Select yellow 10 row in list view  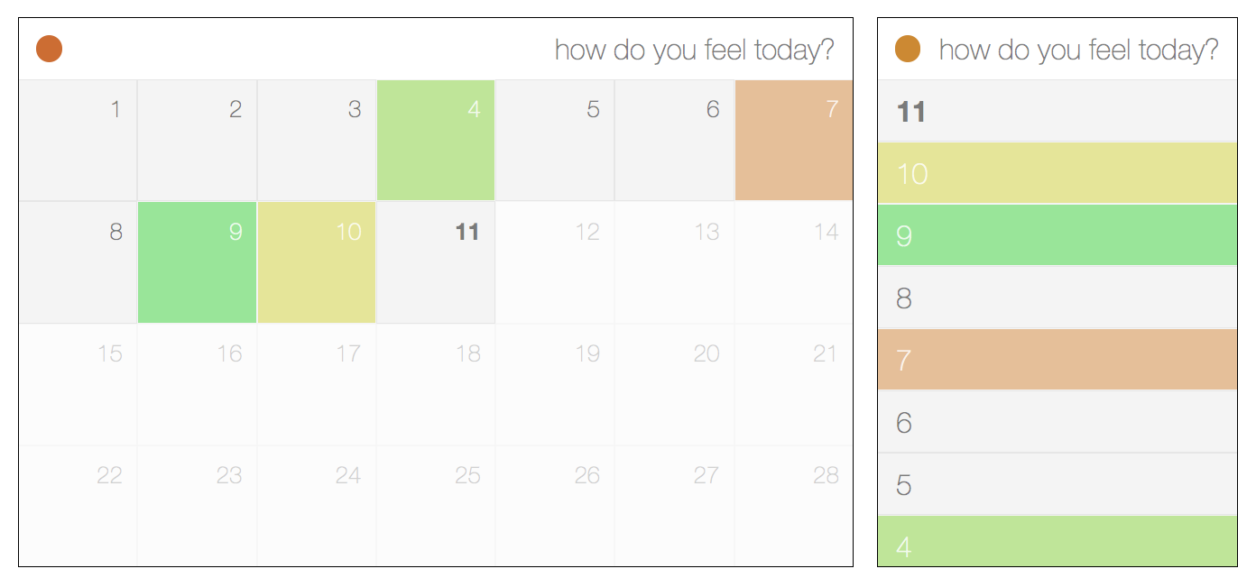(x=1057, y=173)
